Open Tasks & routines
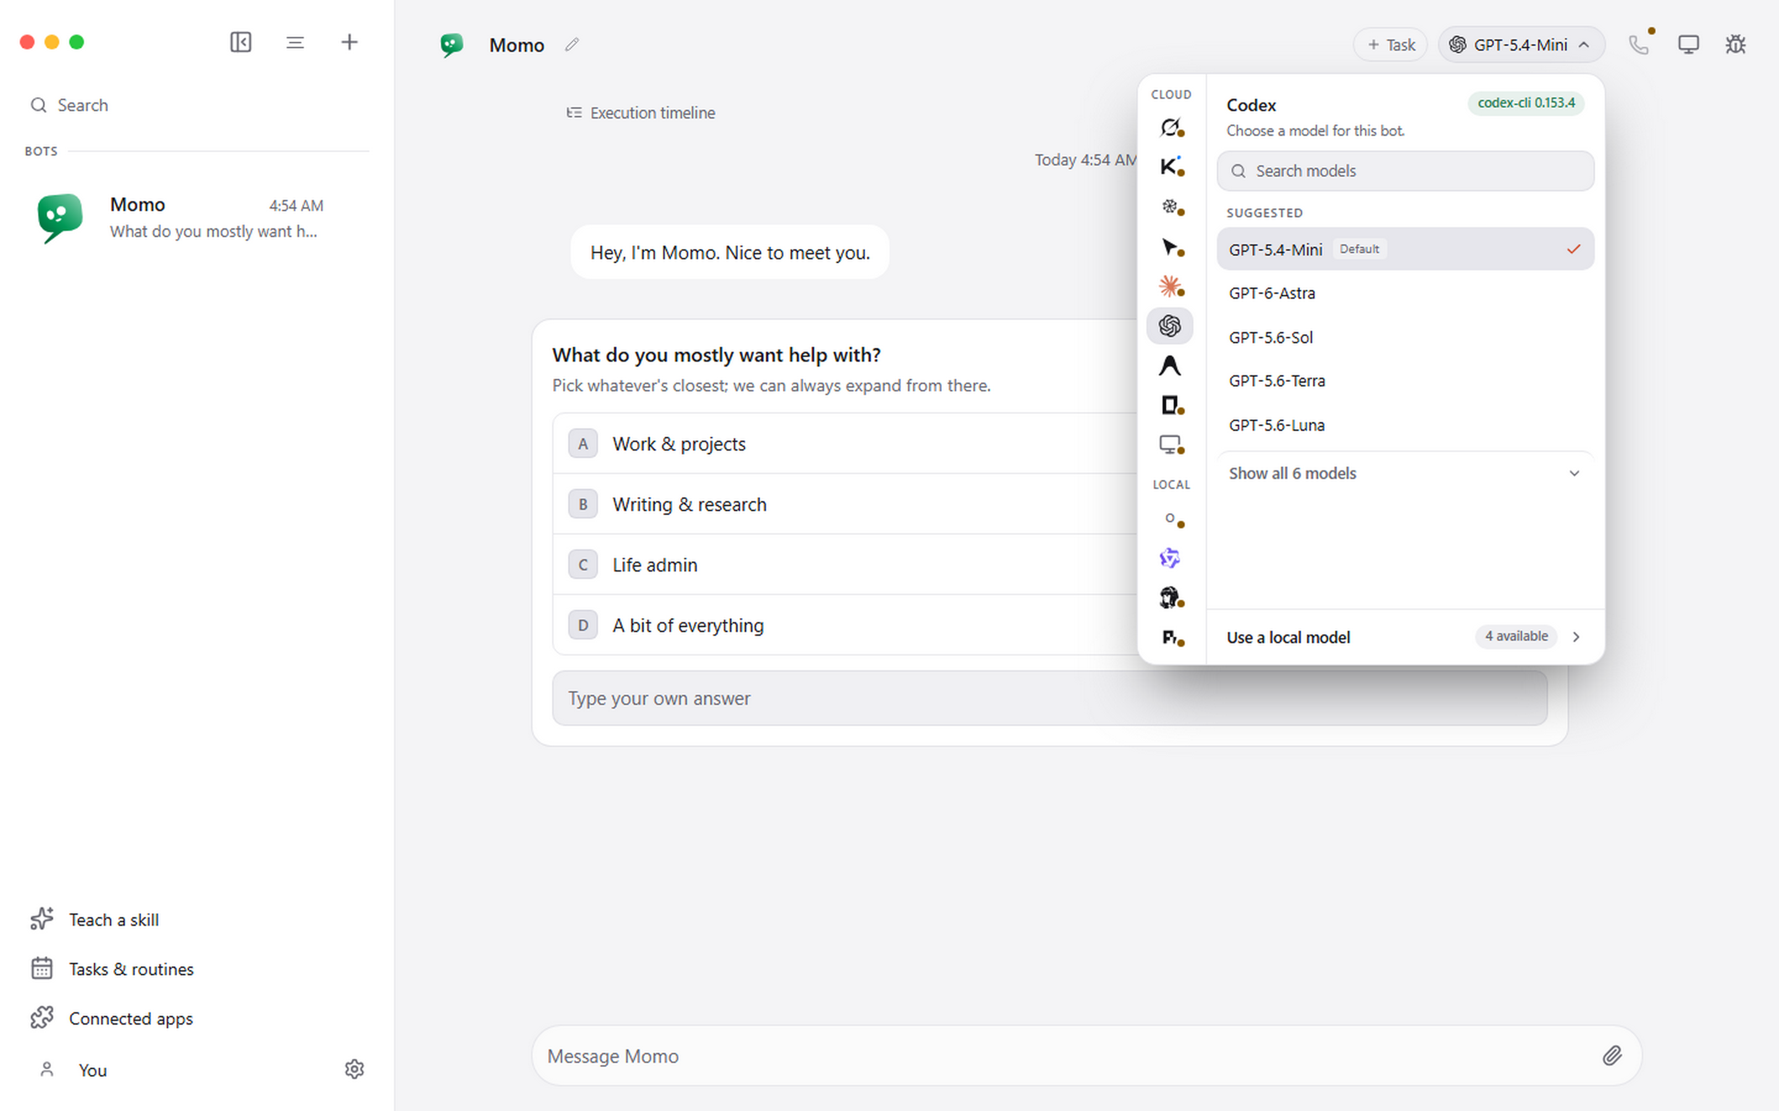 pyautogui.click(x=112, y=968)
